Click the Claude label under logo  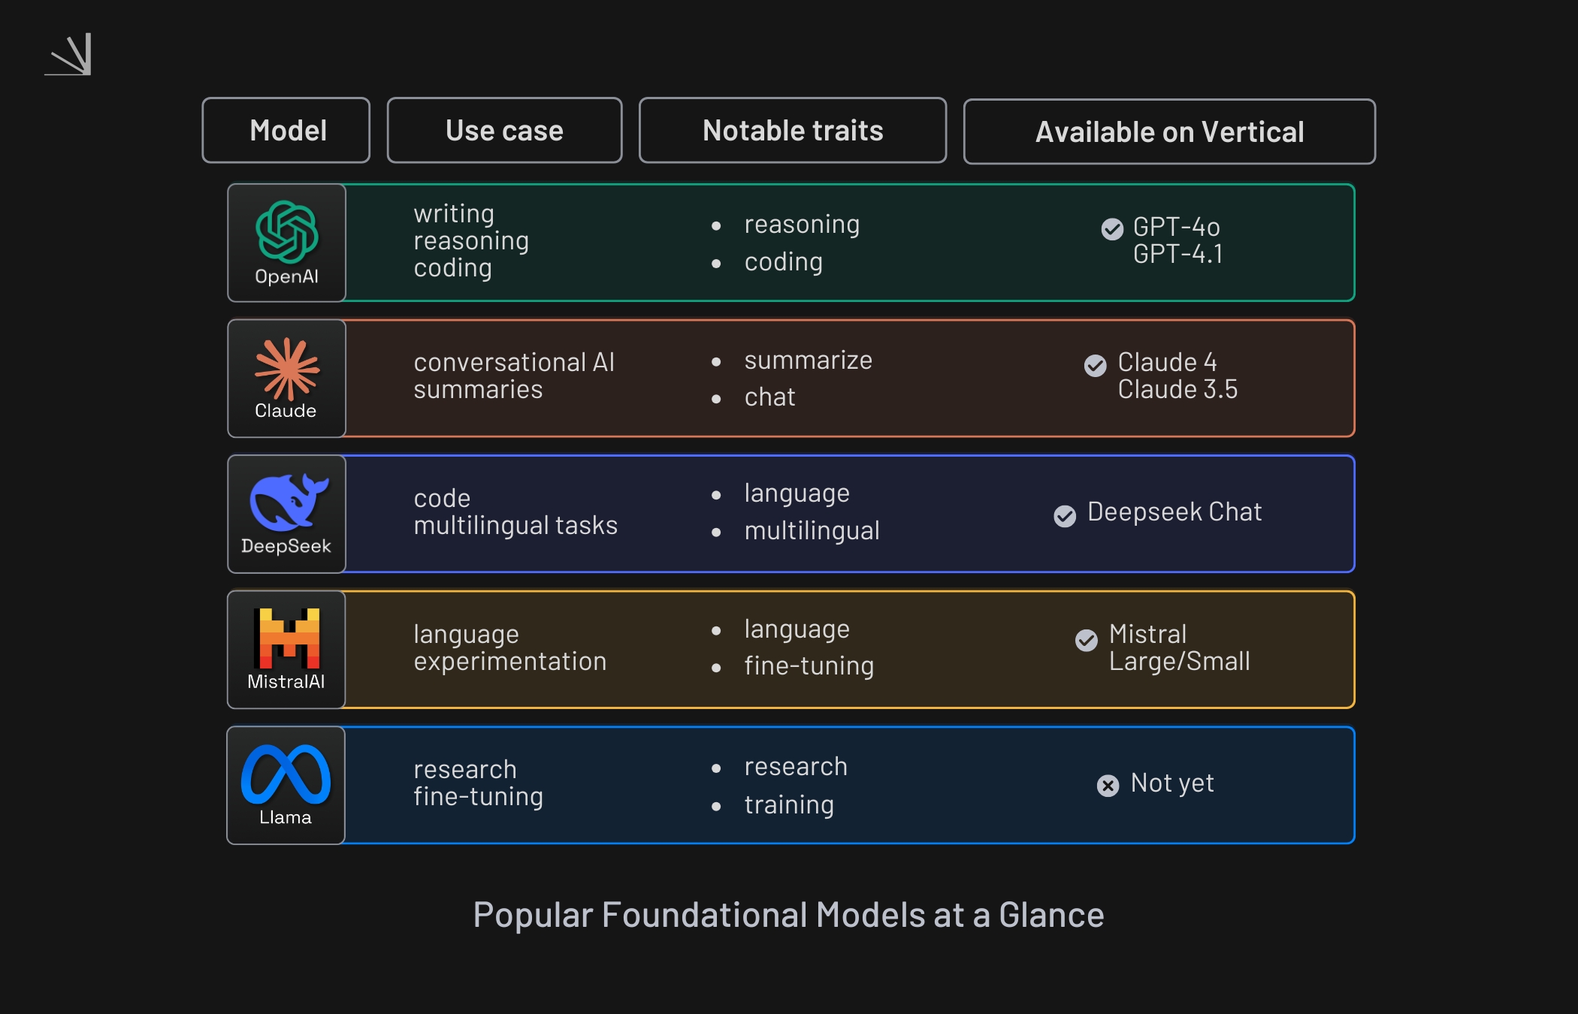point(286,411)
